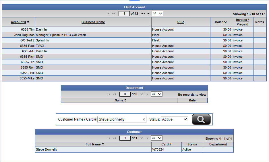This screenshot has height=162, width=269.
Task: Jump to last page of Fleet Account
Action: click(x=149, y=13)
